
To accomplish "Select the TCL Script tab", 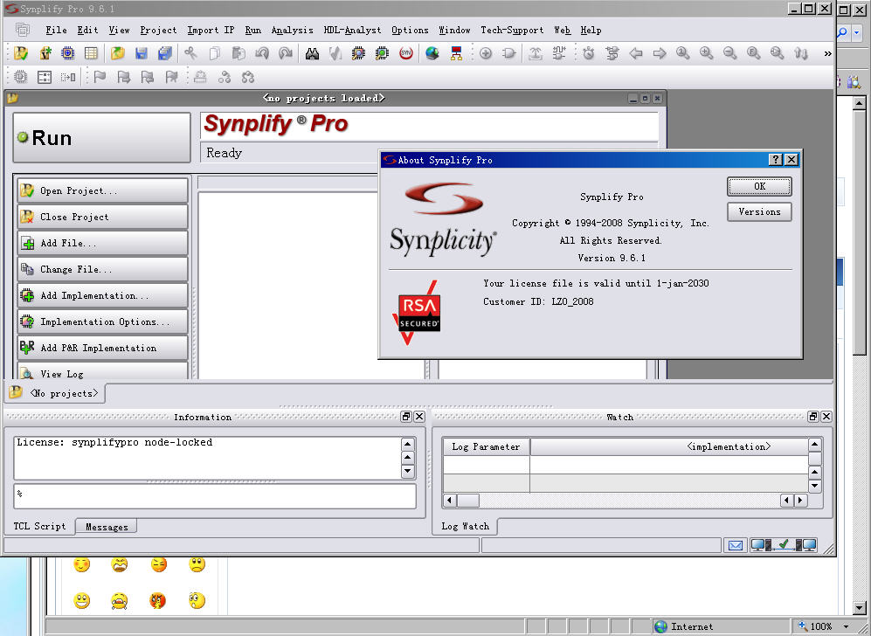I will pos(39,526).
